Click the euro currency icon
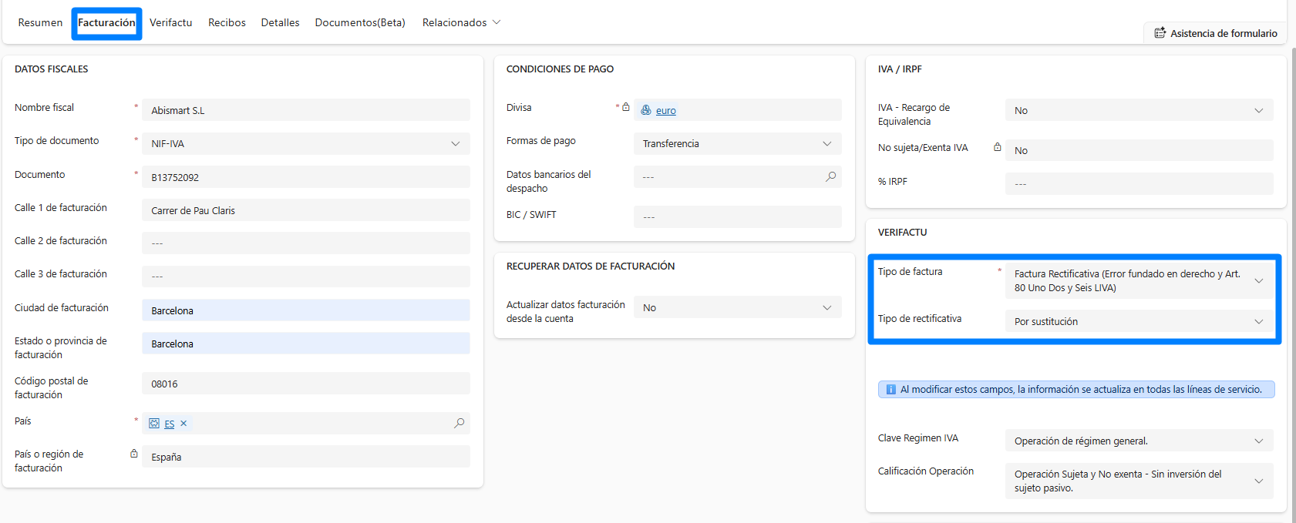Screen dimensions: 1296x523 coord(646,110)
